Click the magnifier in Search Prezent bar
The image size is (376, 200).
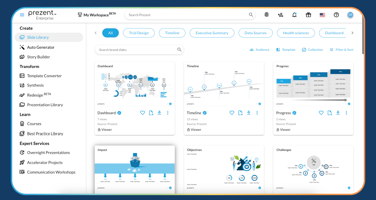click(251, 15)
